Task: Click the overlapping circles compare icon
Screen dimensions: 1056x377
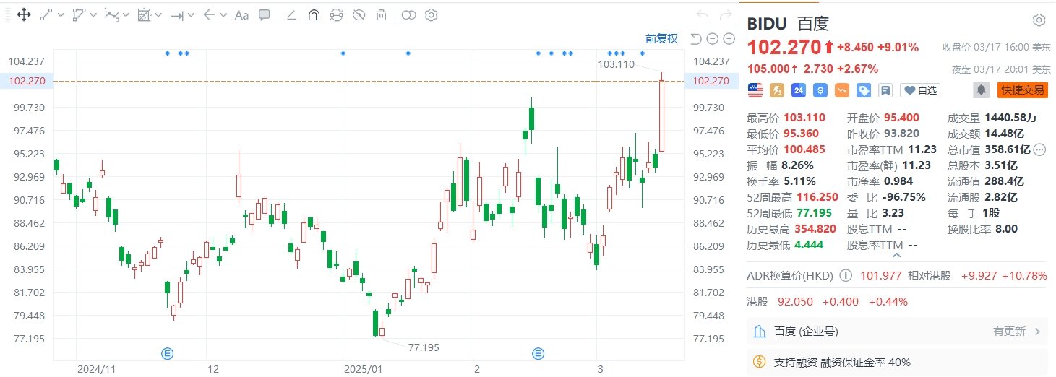Action: (x=408, y=14)
